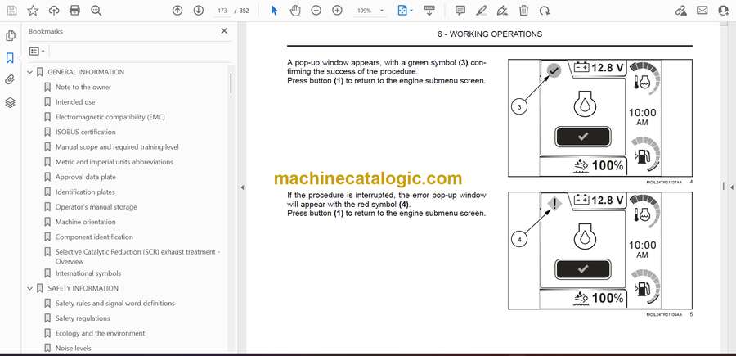
Task: Click the upload to cloud icon
Action: (54, 11)
